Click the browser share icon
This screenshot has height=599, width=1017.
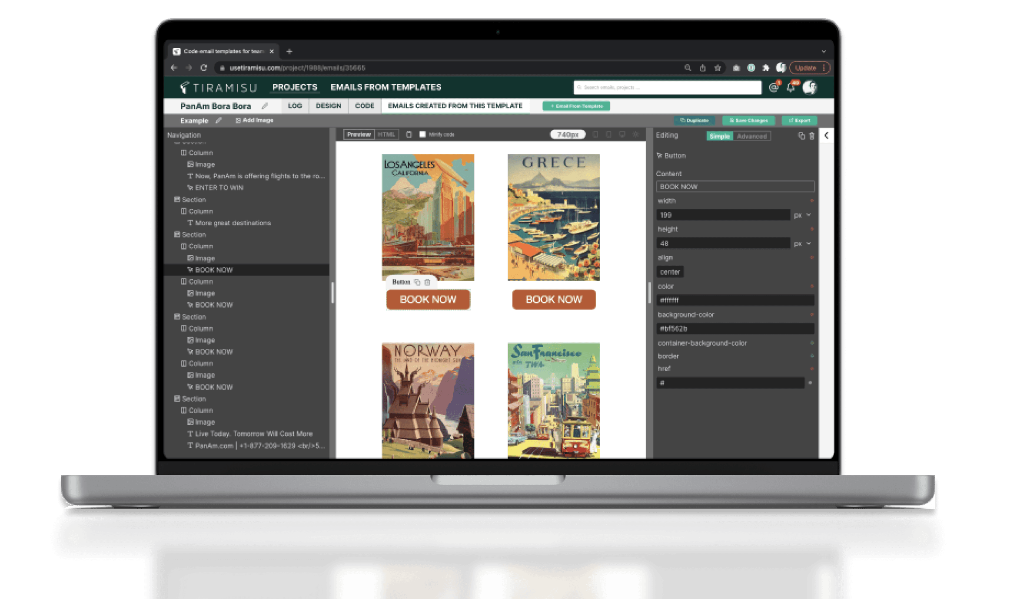702,68
